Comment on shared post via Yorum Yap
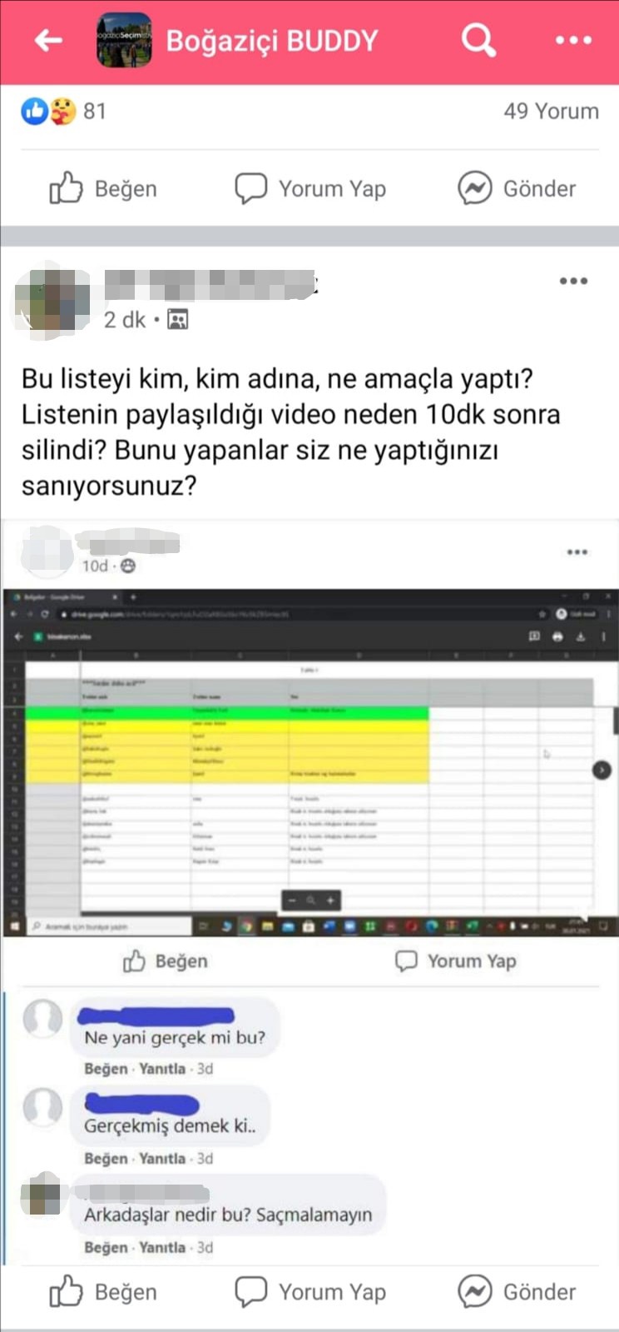 coord(455,961)
